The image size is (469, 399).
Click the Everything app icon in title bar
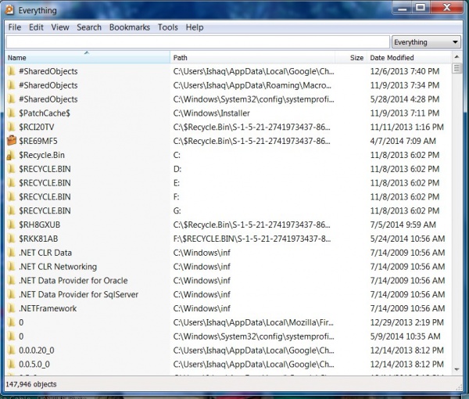click(x=9, y=10)
